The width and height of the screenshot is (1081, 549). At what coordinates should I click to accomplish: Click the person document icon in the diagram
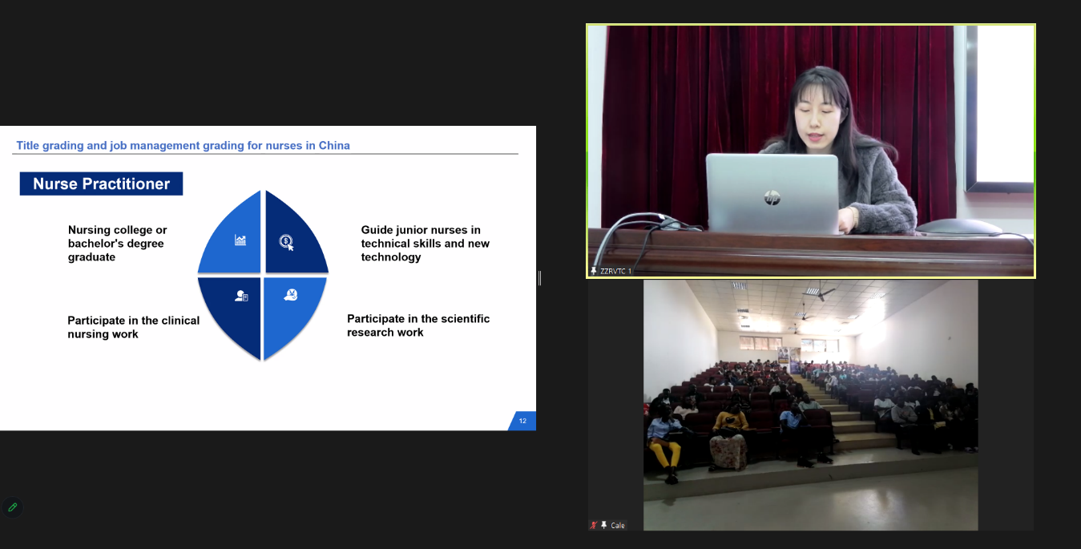click(x=240, y=297)
